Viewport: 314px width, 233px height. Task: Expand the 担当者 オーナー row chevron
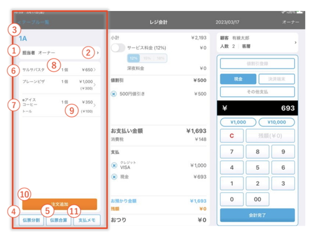(98, 53)
